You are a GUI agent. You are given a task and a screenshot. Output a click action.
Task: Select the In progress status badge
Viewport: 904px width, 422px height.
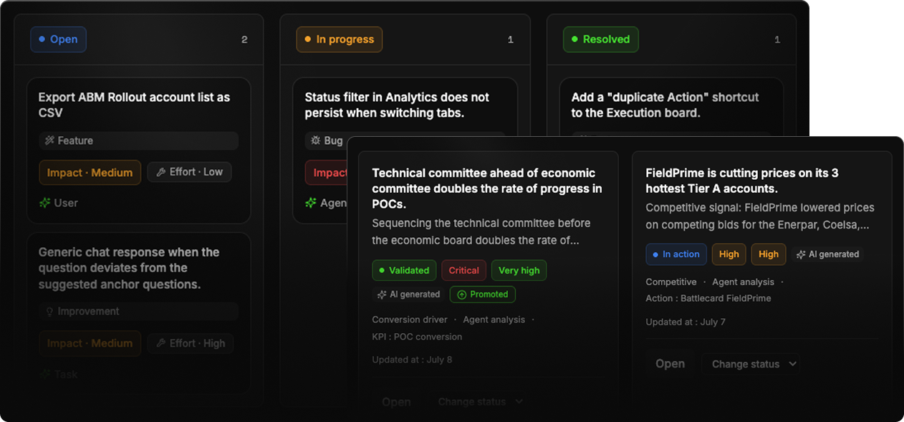tap(340, 39)
